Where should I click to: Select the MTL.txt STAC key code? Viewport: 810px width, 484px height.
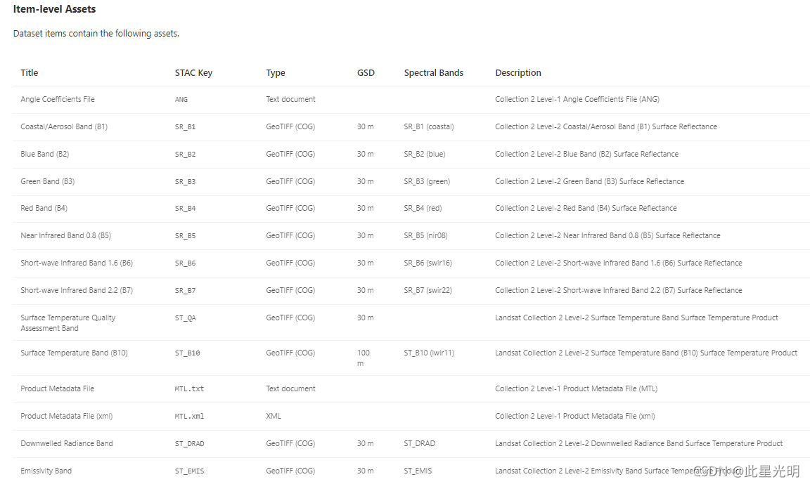click(189, 389)
